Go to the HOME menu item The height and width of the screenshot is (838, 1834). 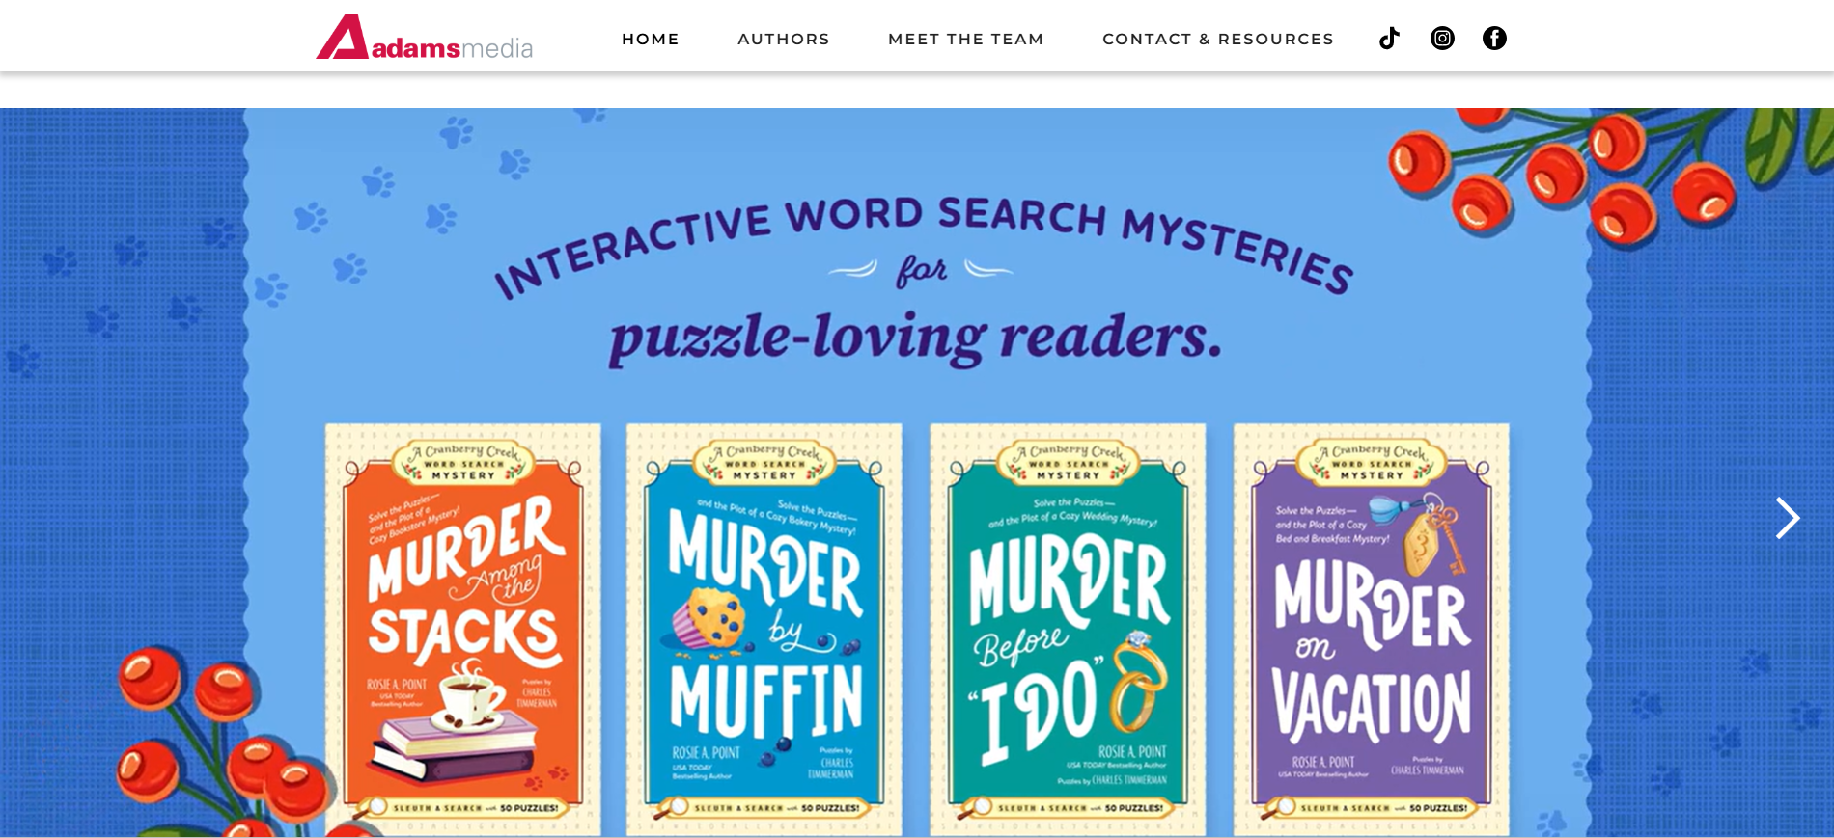point(651,39)
